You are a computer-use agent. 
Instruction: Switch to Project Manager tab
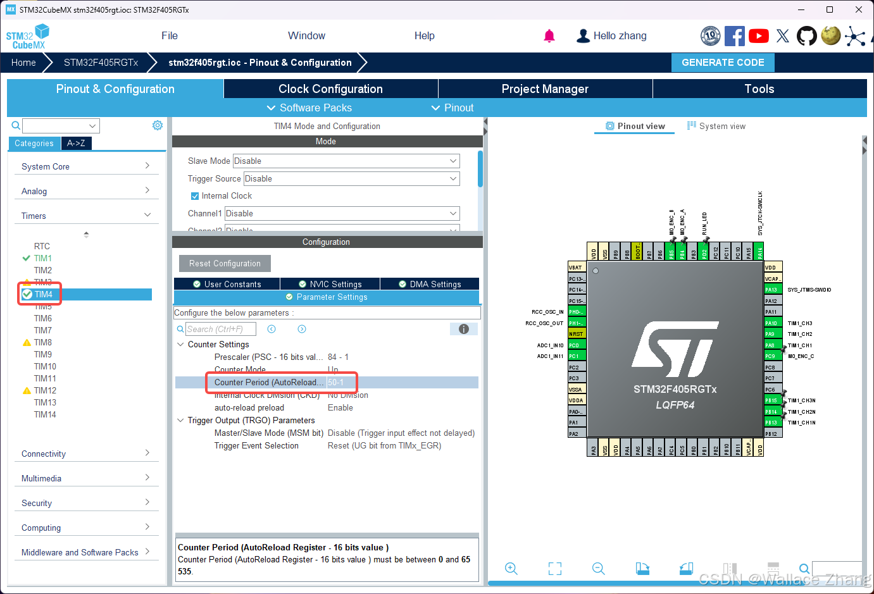pos(545,89)
